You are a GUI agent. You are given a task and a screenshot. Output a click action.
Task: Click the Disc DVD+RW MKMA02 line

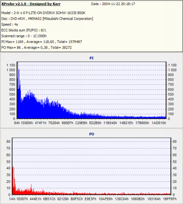(47, 19)
